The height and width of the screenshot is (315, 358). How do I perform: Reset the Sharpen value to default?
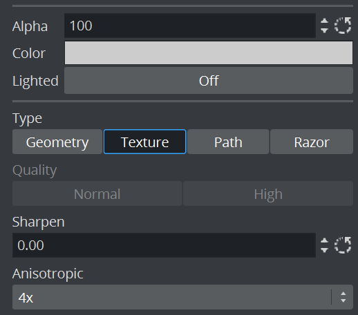[x=343, y=245]
